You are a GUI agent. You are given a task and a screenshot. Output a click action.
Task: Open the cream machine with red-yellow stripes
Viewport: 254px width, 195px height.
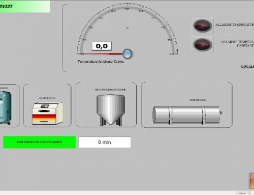[47, 113]
